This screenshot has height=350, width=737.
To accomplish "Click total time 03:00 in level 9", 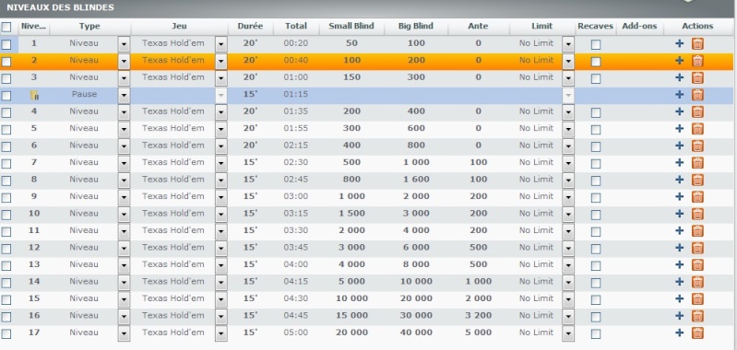I will (x=296, y=196).
